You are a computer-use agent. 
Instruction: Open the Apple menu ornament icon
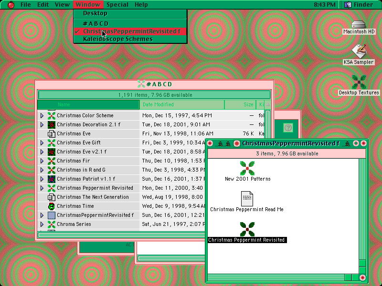click(11, 4)
